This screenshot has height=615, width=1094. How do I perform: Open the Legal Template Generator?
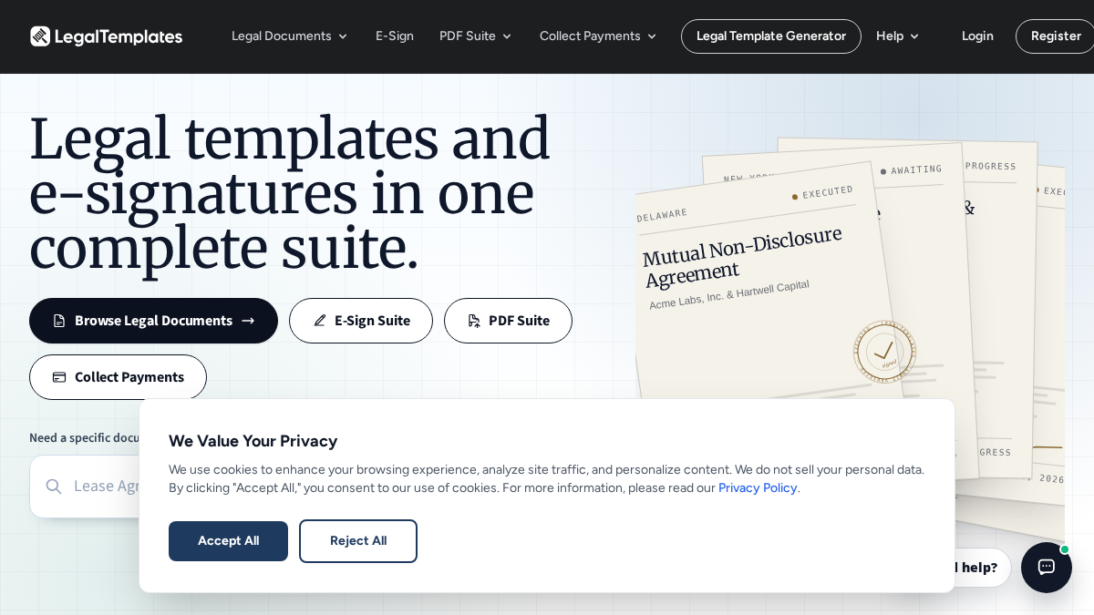coord(771,36)
